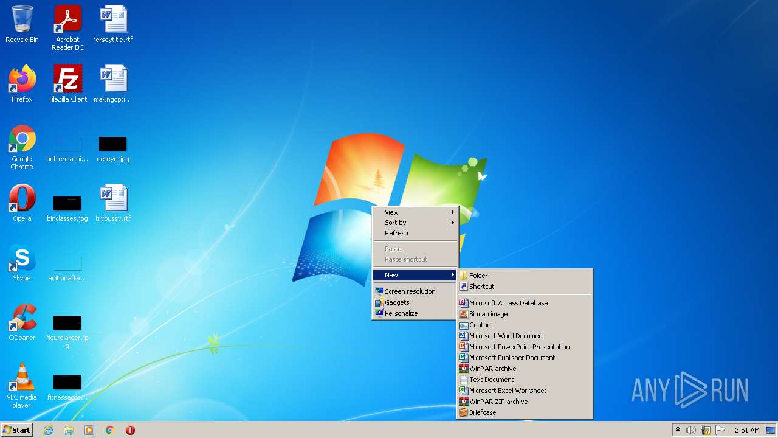This screenshot has width=778, height=438.
Task: Select the VLC media player shortcut
Action: point(22,386)
